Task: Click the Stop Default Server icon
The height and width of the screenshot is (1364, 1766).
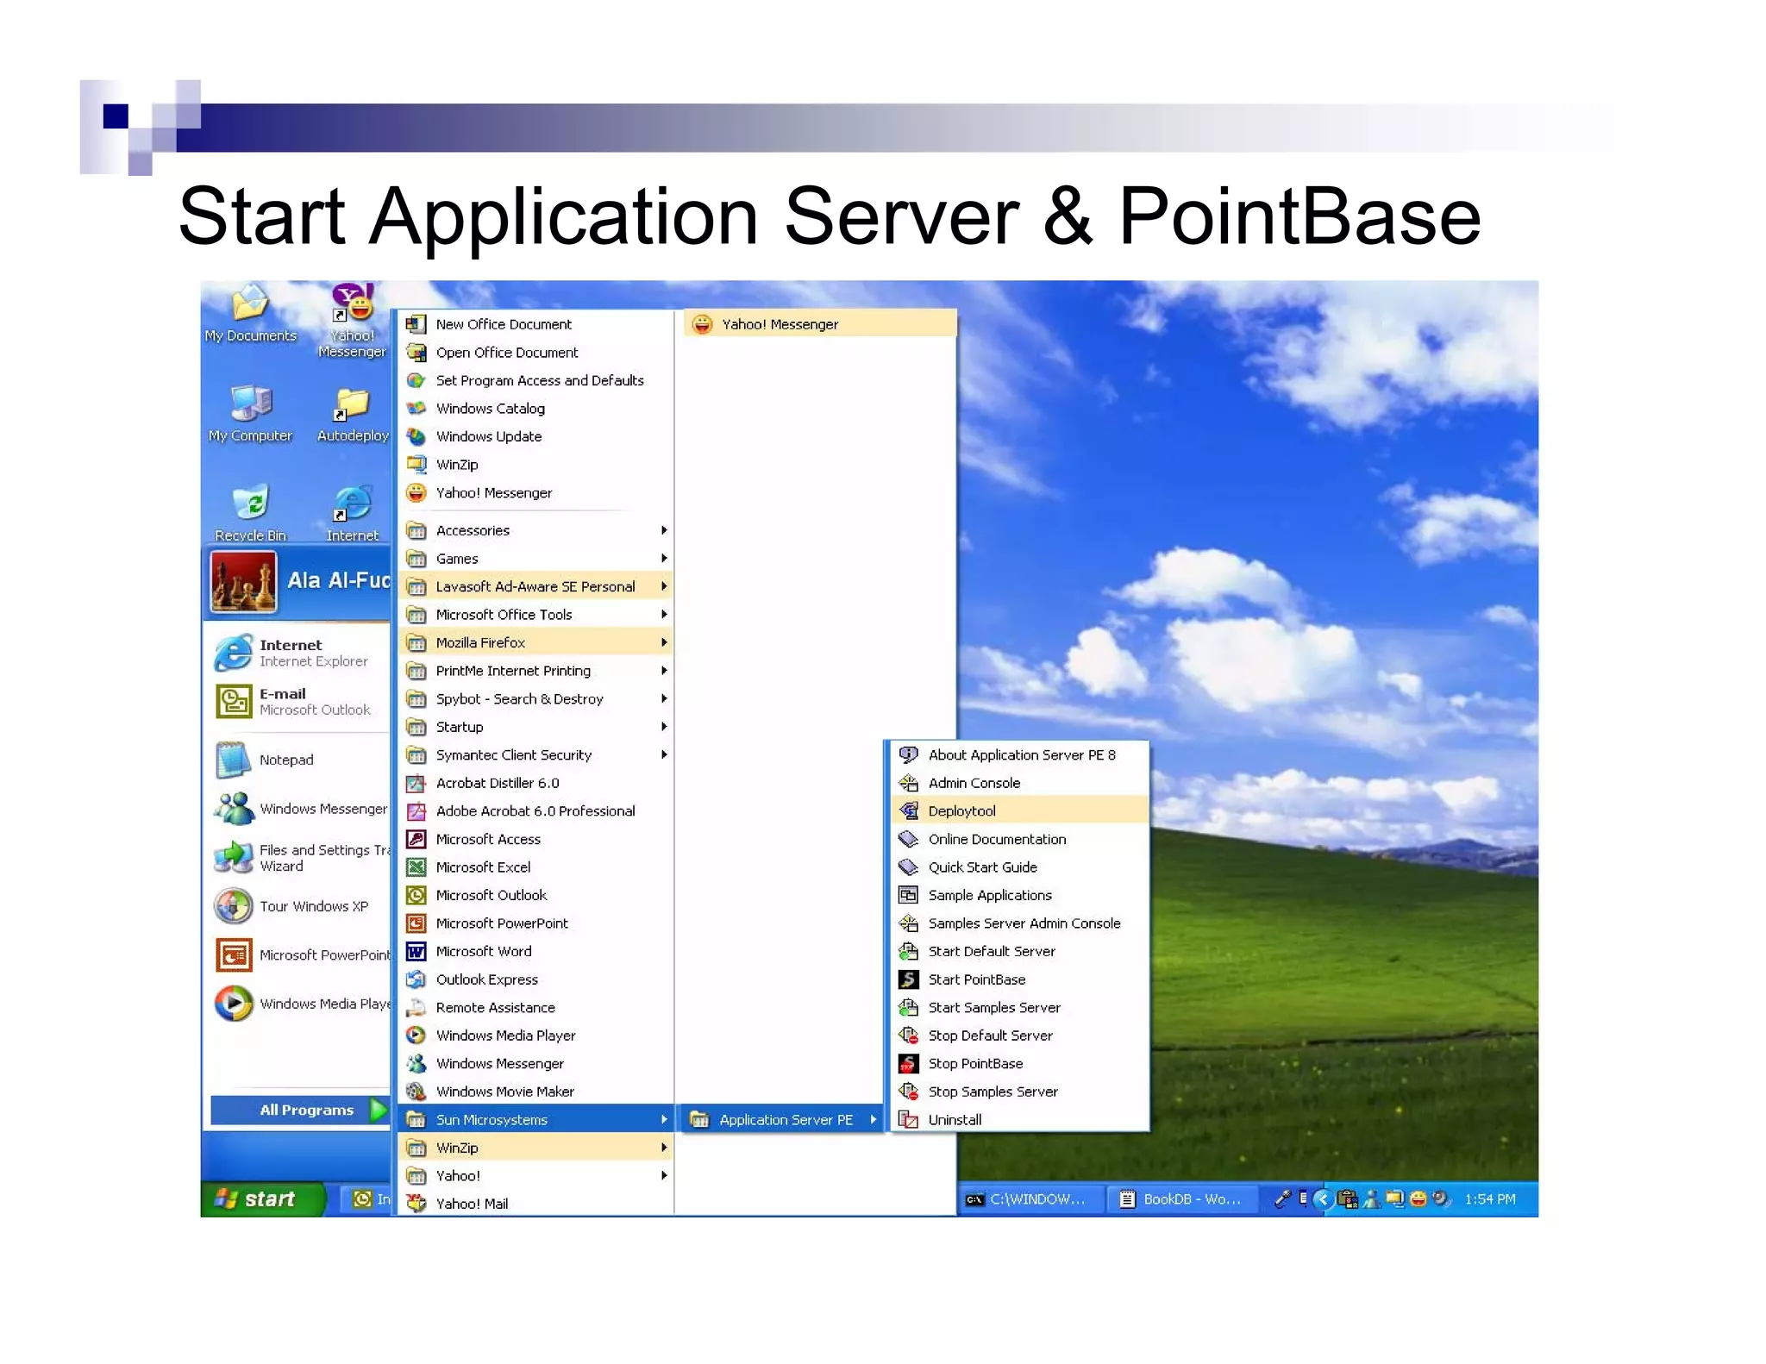Action: [x=908, y=1036]
